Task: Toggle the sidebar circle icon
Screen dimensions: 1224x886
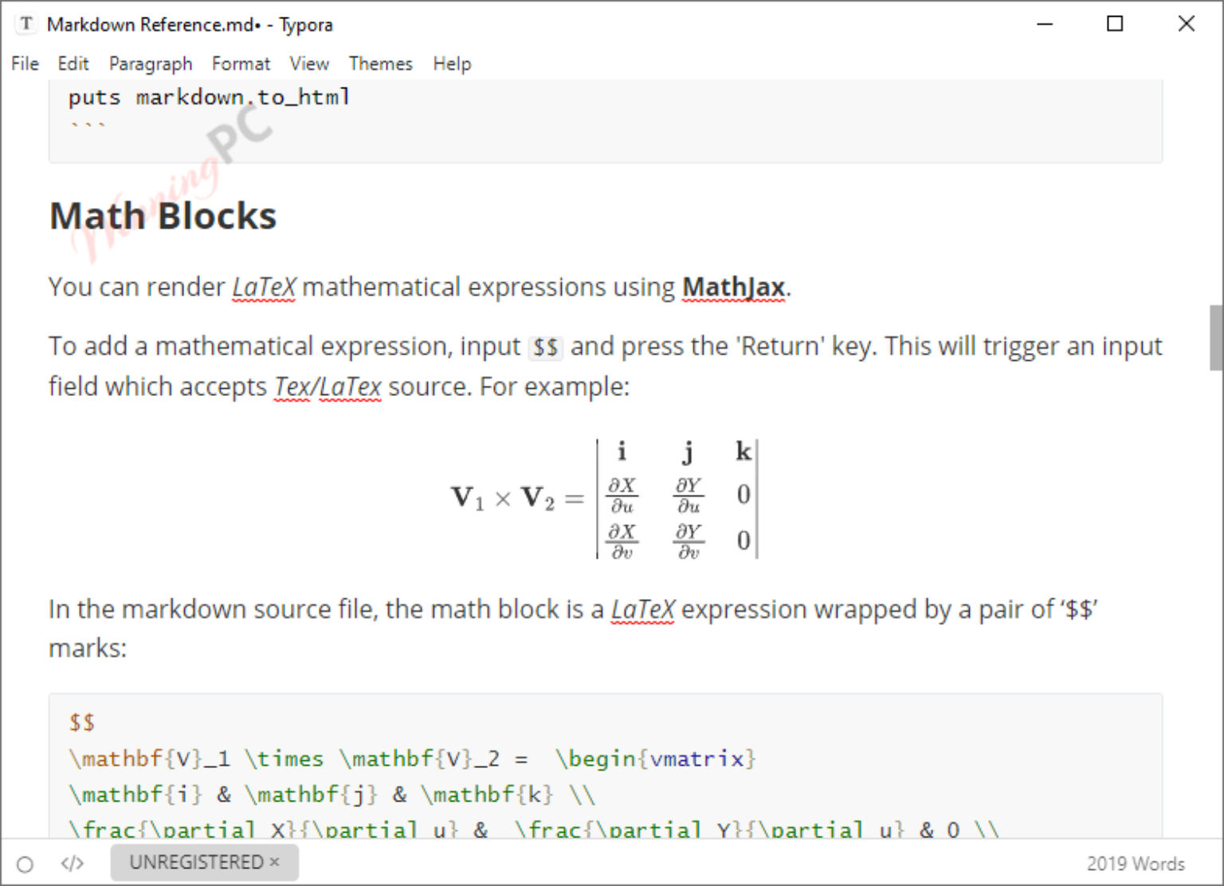Action: click(x=25, y=864)
